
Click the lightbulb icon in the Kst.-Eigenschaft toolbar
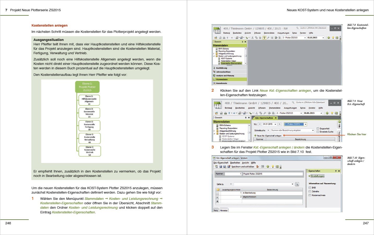coord(273,166)
